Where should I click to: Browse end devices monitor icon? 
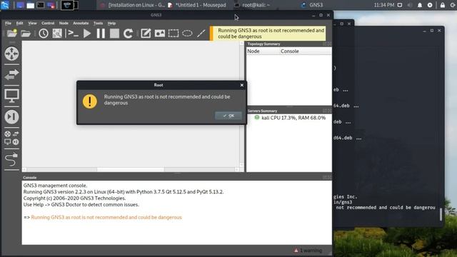pyautogui.click(x=11, y=96)
